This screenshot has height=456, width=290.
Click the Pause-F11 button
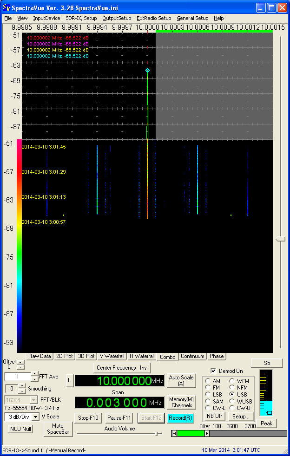point(120,418)
